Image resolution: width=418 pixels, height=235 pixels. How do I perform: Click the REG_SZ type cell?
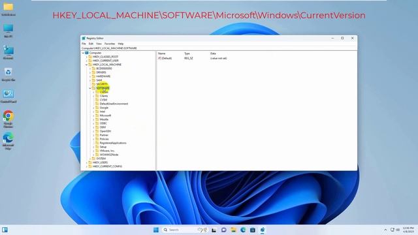tap(189, 58)
